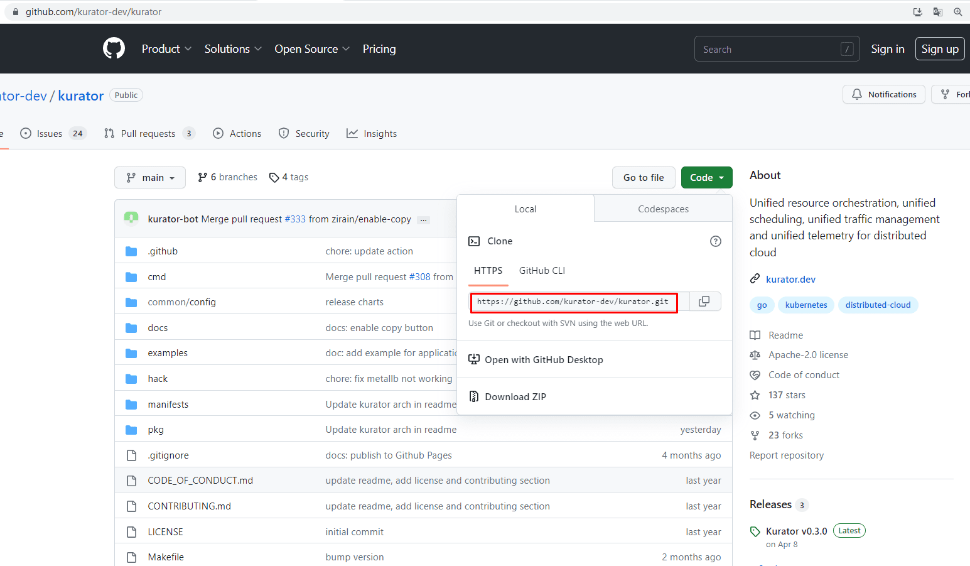Image resolution: width=970 pixels, height=566 pixels.
Task: Open the Releases section heading
Action: coord(770,504)
